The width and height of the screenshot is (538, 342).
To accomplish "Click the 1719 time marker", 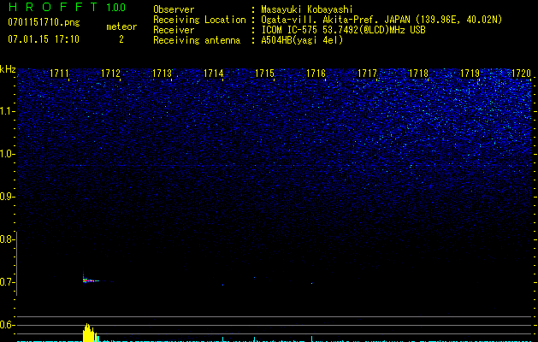I will coord(470,74).
